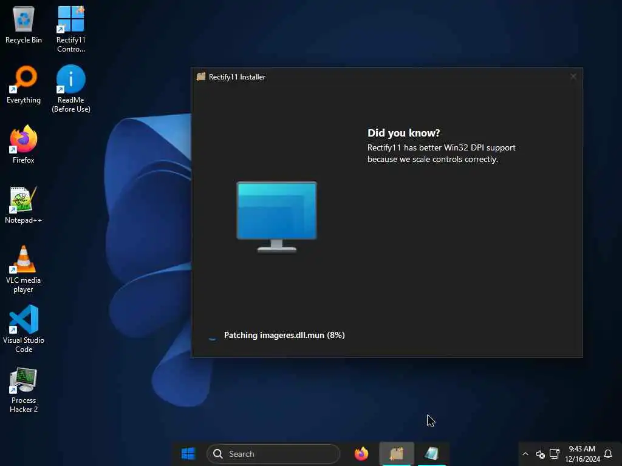Click the taskbar Search box
This screenshot has width=622, height=466.
[273, 454]
